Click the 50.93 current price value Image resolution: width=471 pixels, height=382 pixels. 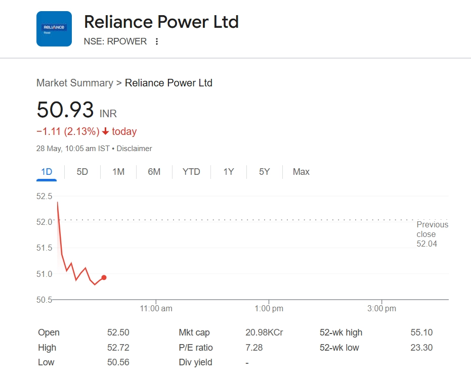65,110
